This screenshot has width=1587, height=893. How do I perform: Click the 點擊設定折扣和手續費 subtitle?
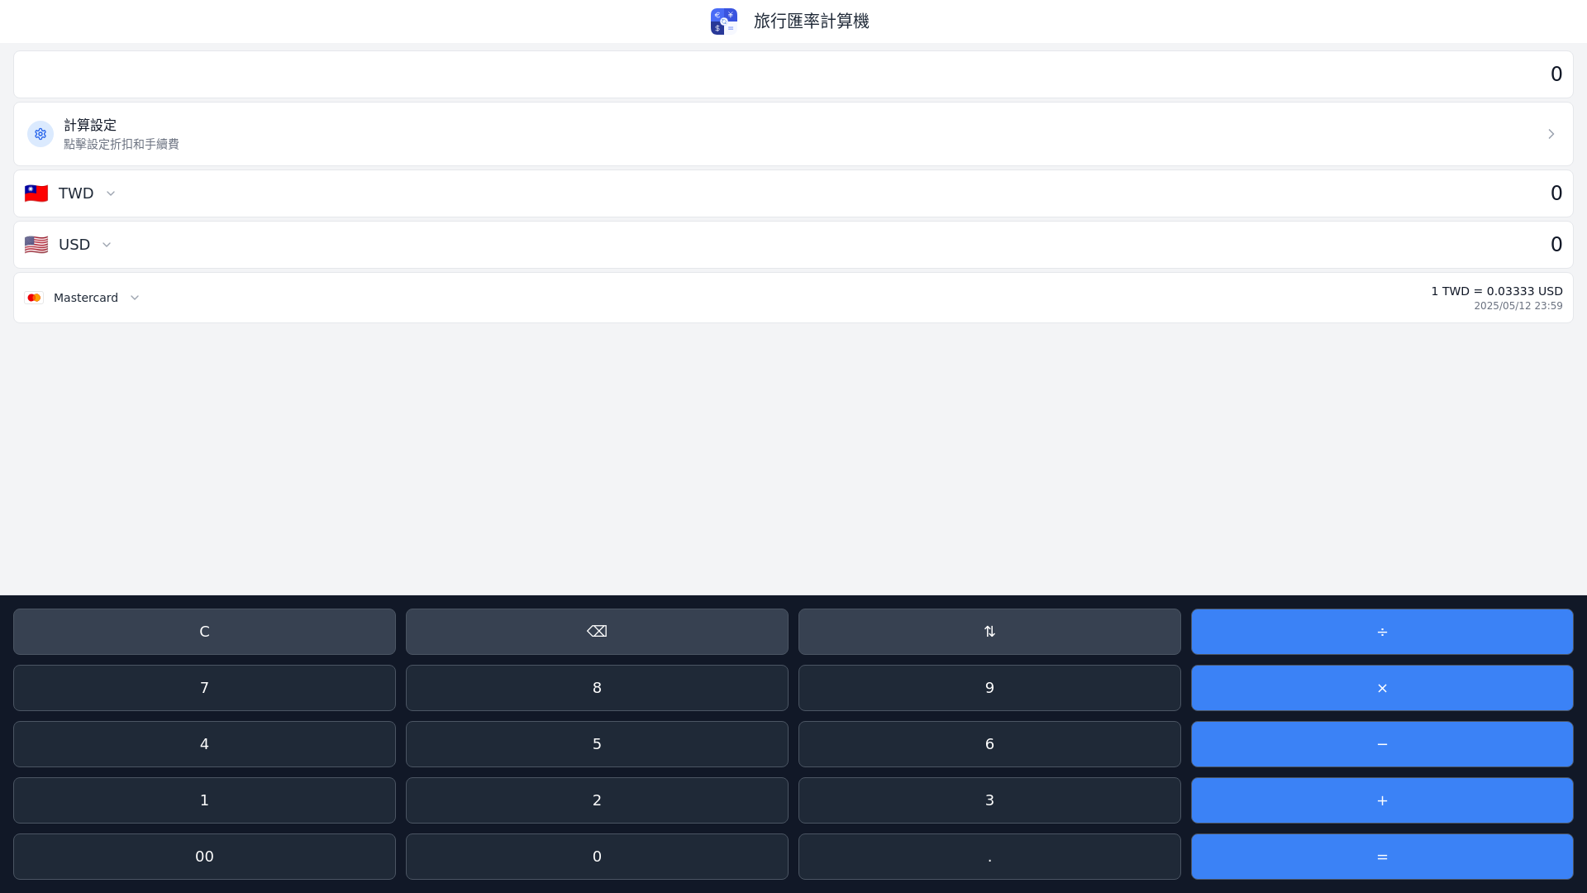point(122,144)
